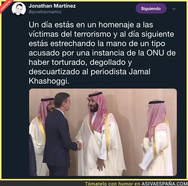Click the word 'ONU' in tweet
This screenshot has width=188, height=186.
click(155, 53)
